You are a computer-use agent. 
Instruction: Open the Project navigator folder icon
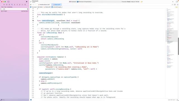[4, 5]
